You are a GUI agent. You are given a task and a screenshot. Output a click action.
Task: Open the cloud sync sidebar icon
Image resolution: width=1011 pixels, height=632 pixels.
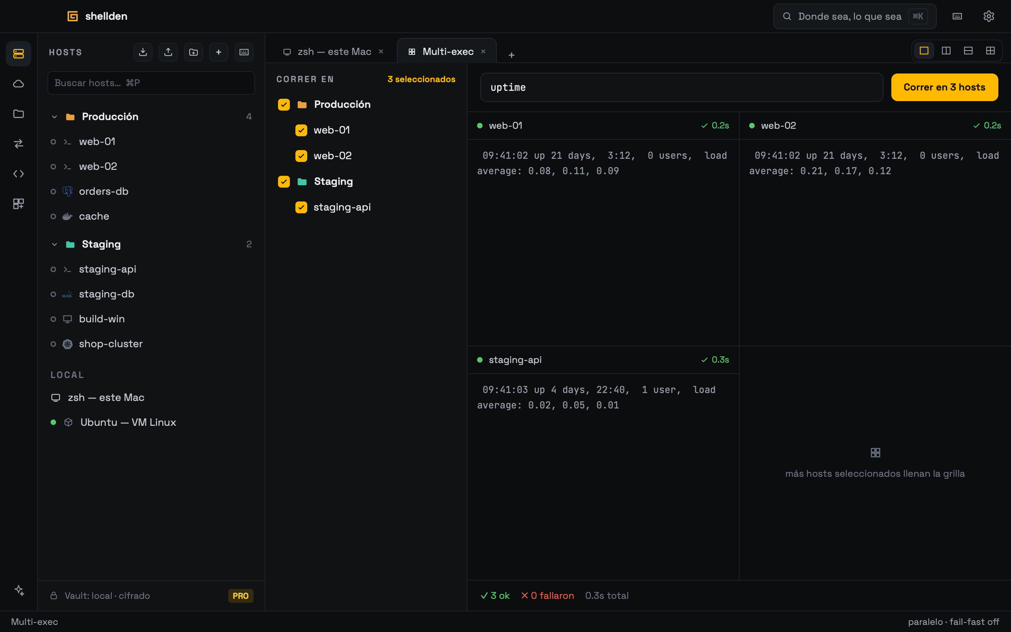tap(19, 84)
